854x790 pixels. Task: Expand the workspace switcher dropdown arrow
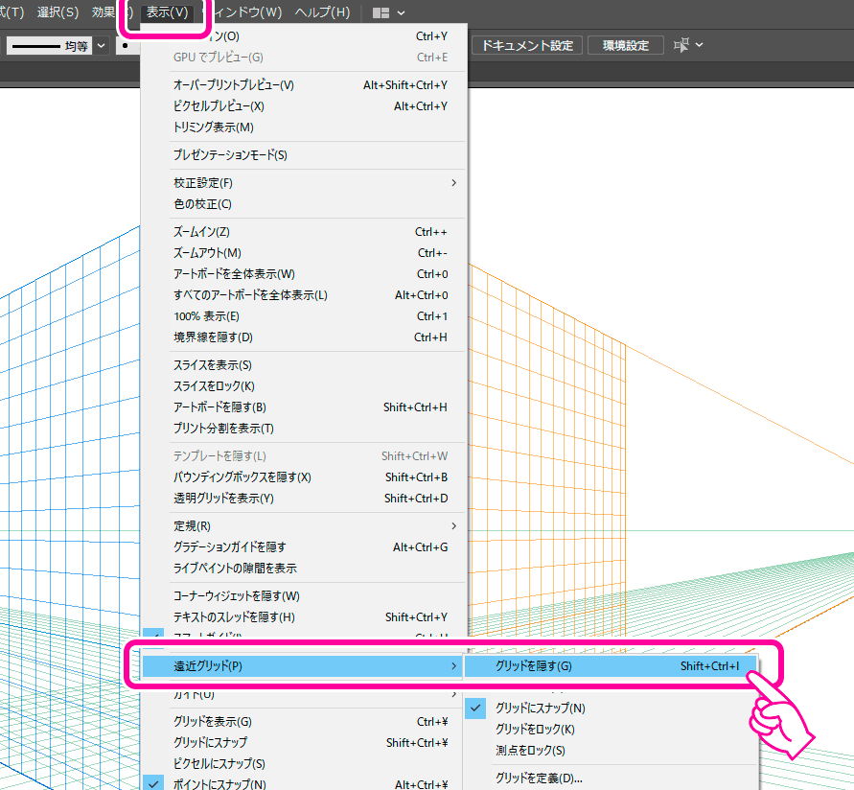click(402, 13)
